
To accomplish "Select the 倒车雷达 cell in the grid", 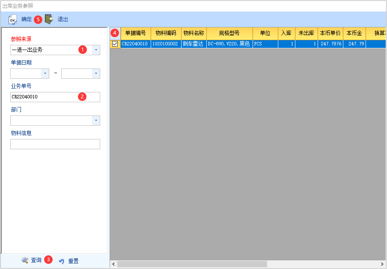I will (x=193, y=44).
